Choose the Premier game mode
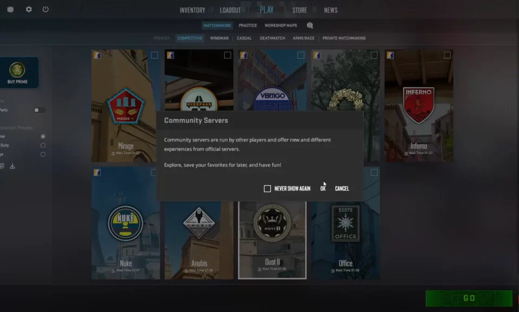 161,38
